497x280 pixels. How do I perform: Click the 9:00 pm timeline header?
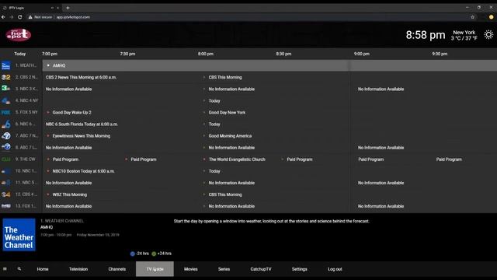pos(362,54)
